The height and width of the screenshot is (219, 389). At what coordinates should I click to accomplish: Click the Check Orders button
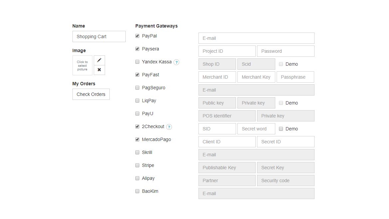tap(91, 94)
